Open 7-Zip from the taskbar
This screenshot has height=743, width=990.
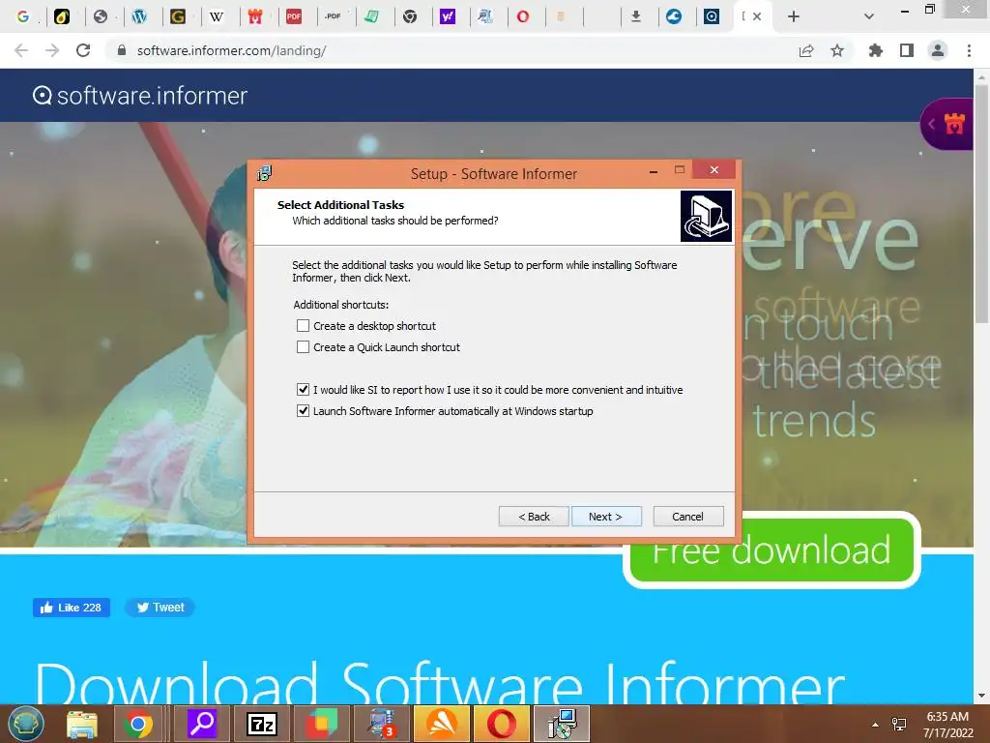[x=262, y=724]
